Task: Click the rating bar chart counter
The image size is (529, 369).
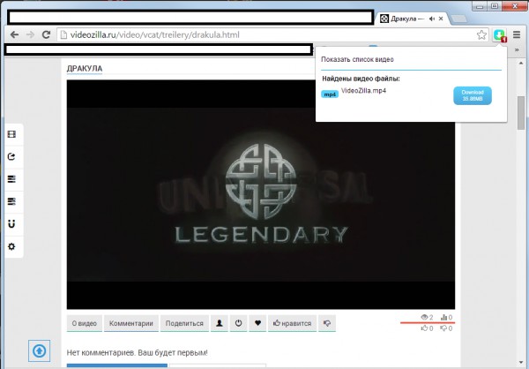Action: tap(447, 317)
